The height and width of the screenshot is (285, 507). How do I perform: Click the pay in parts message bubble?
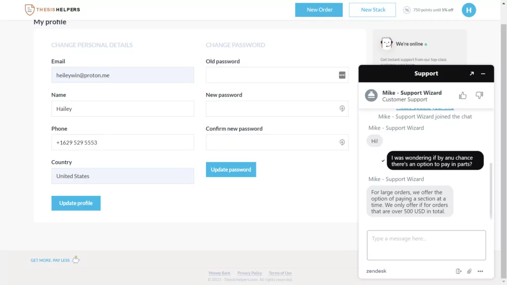click(x=435, y=161)
